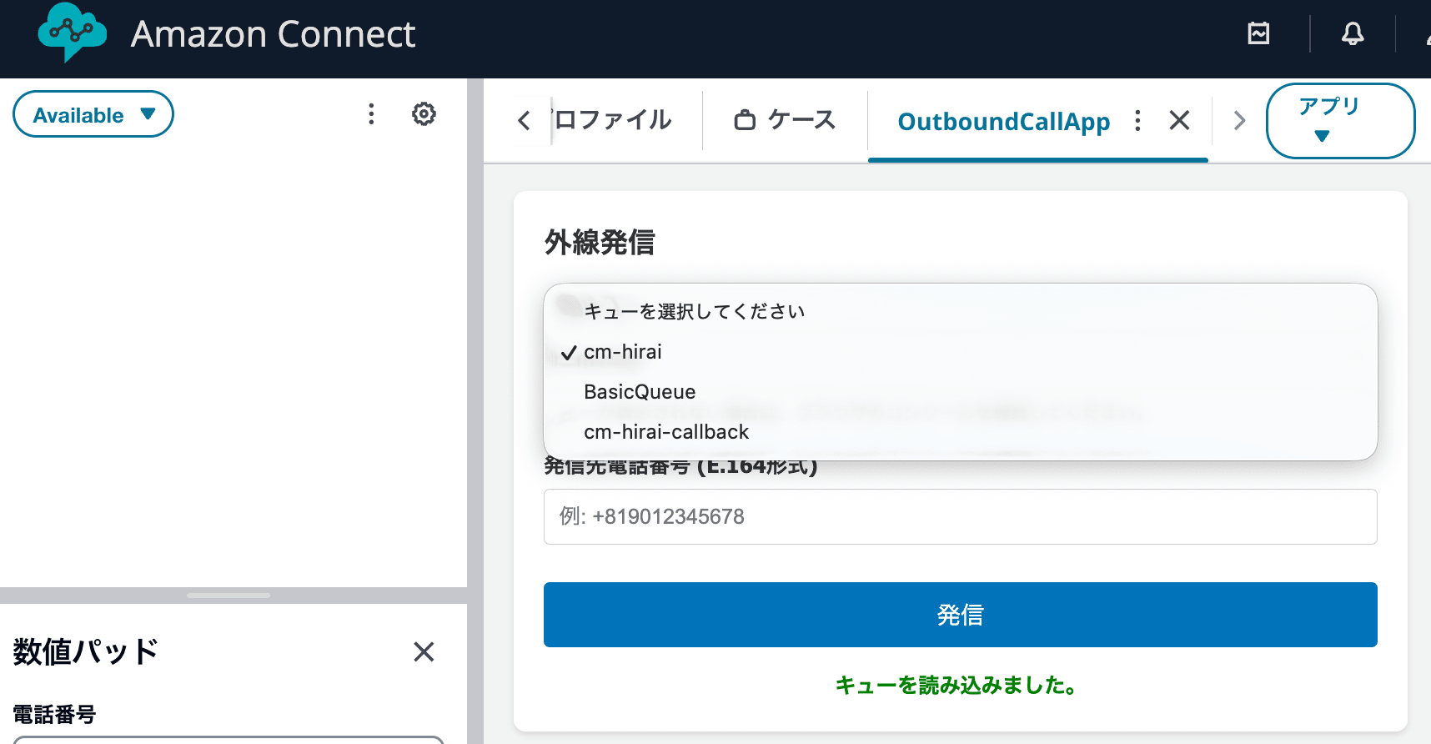Select the OutboundCallApp tab
The width and height of the screenshot is (1431, 744).
tap(1003, 122)
